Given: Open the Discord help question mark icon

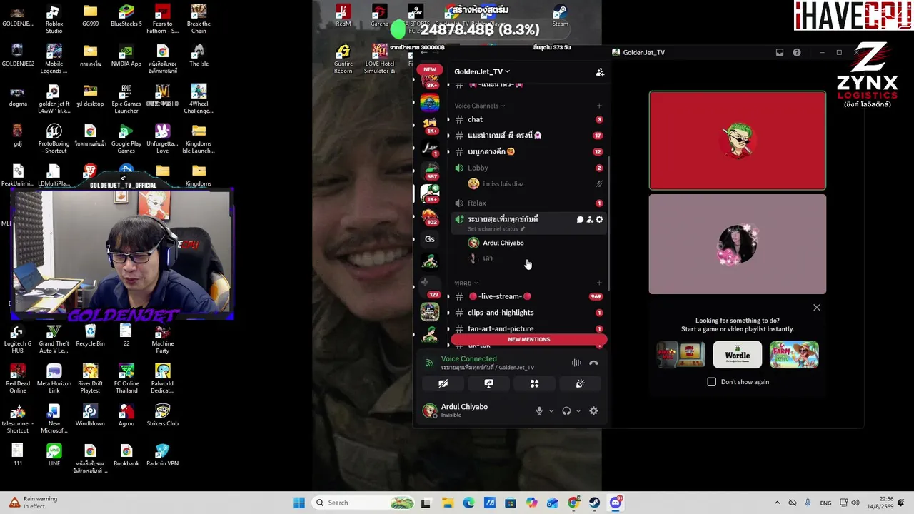Looking at the screenshot, I should pos(797,52).
